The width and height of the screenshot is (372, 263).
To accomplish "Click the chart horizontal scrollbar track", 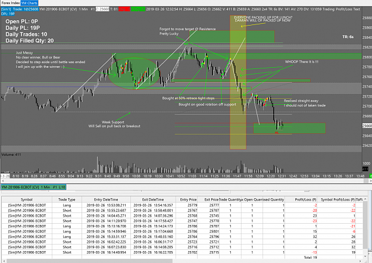I will pos(185,181).
